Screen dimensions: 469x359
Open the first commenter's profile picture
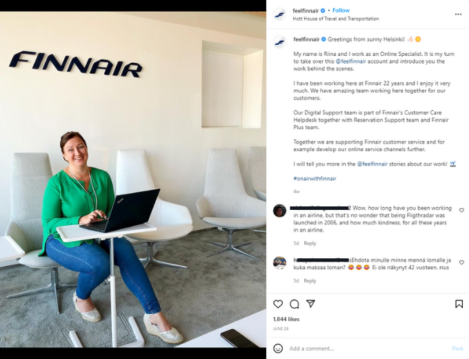pos(279,211)
